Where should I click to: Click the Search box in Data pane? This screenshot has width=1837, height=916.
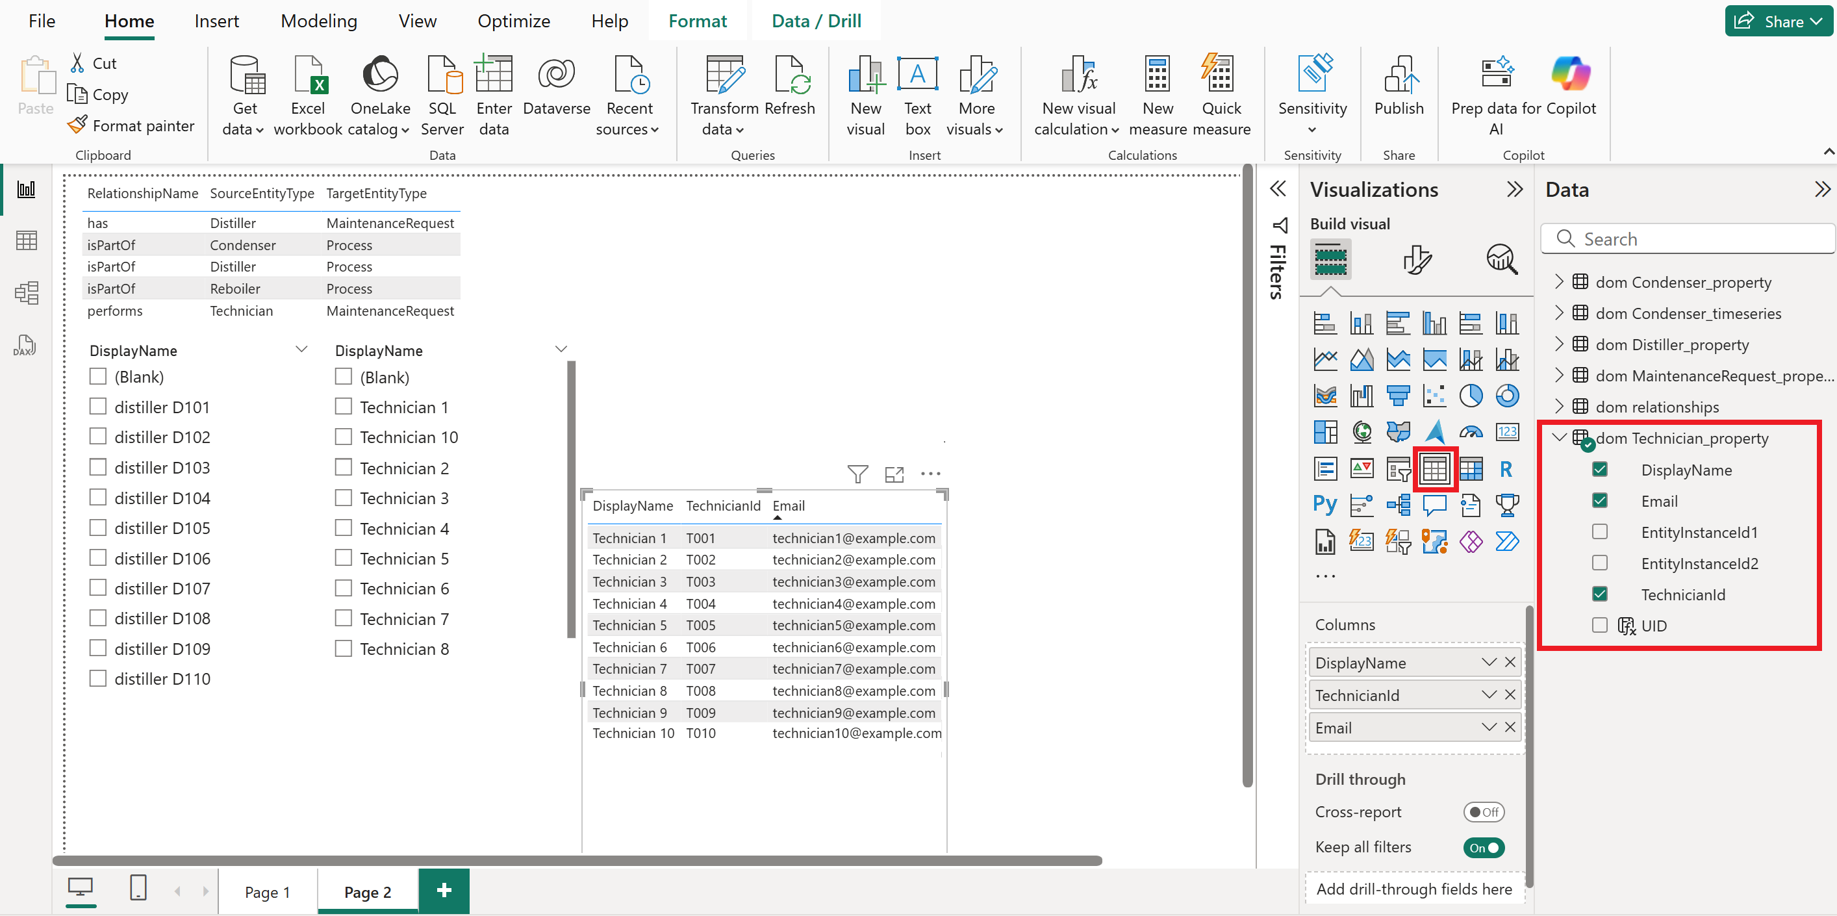1688,239
